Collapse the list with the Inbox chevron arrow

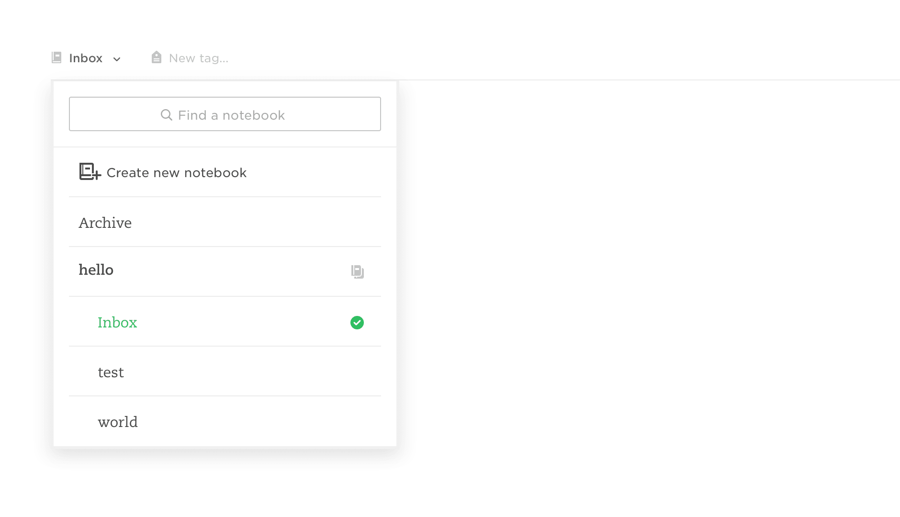(117, 59)
